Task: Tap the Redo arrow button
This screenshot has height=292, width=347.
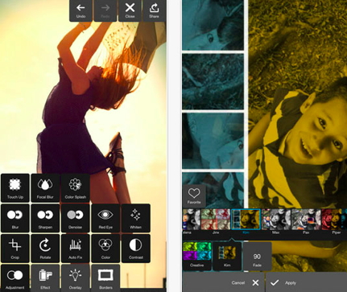Action: (105, 10)
